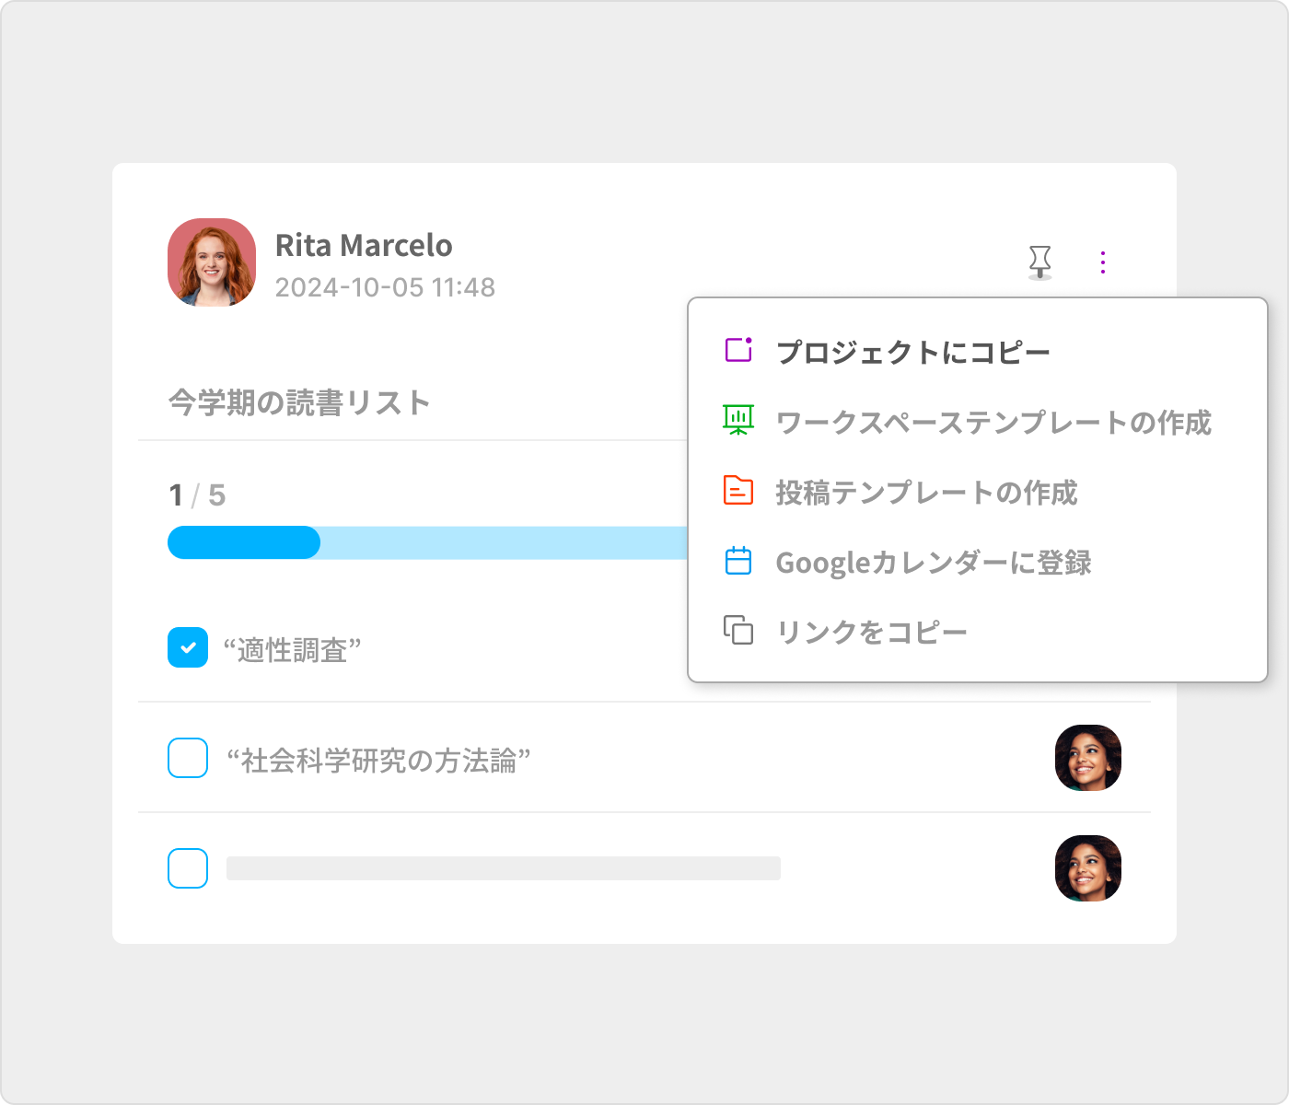
Task: Click the blue checklist progress bar
Action: [x=424, y=542]
